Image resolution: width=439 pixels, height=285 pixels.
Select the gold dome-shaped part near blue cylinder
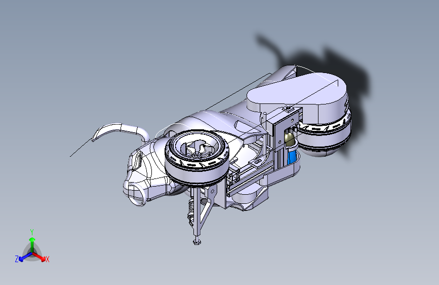(290, 139)
